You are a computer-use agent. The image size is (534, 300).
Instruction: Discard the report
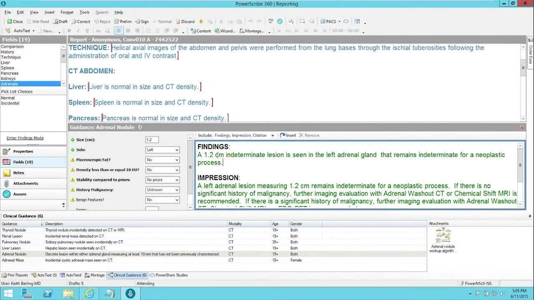(185, 21)
